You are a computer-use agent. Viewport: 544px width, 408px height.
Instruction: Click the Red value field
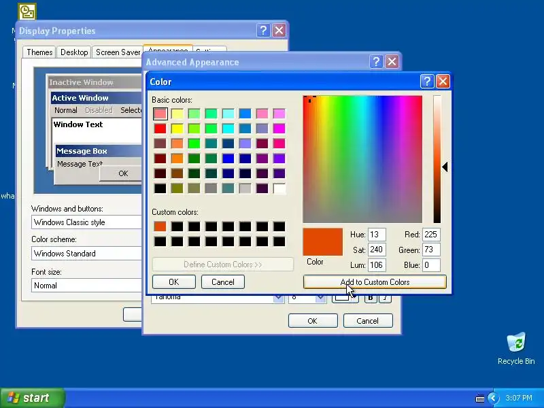pos(431,235)
